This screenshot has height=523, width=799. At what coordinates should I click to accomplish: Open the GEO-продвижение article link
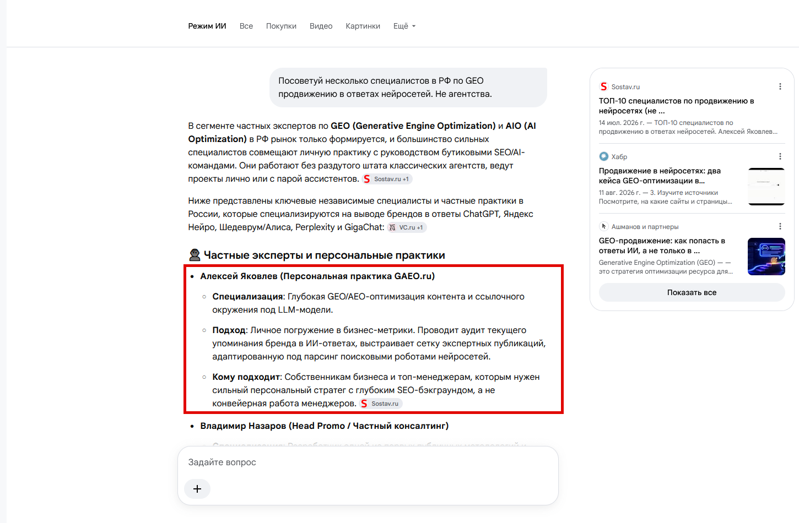point(662,246)
